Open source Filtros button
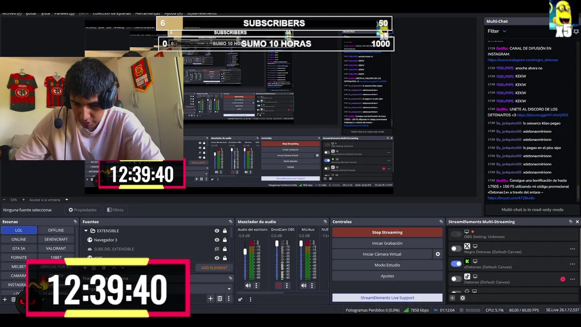 coord(115,210)
